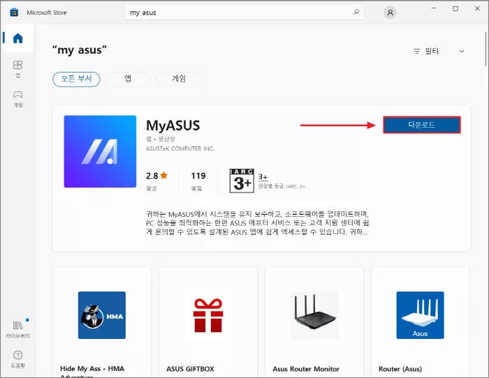
Task: Click the MyASUS description paragraph
Action: click(258, 223)
